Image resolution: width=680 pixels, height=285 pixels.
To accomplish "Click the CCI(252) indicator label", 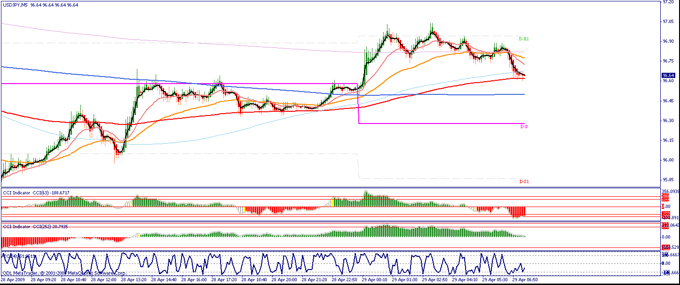I will pos(36,226).
